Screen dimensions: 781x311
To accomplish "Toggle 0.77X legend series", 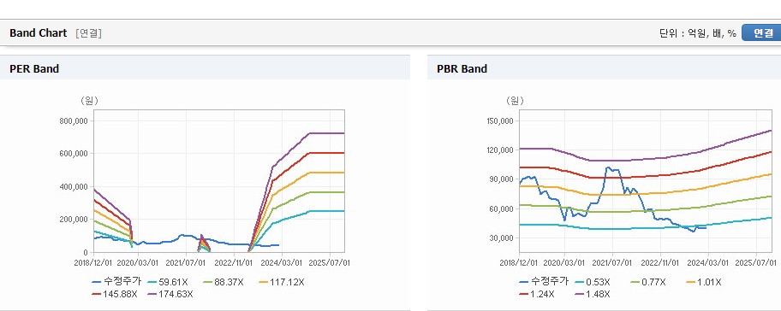I will (x=648, y=282).
